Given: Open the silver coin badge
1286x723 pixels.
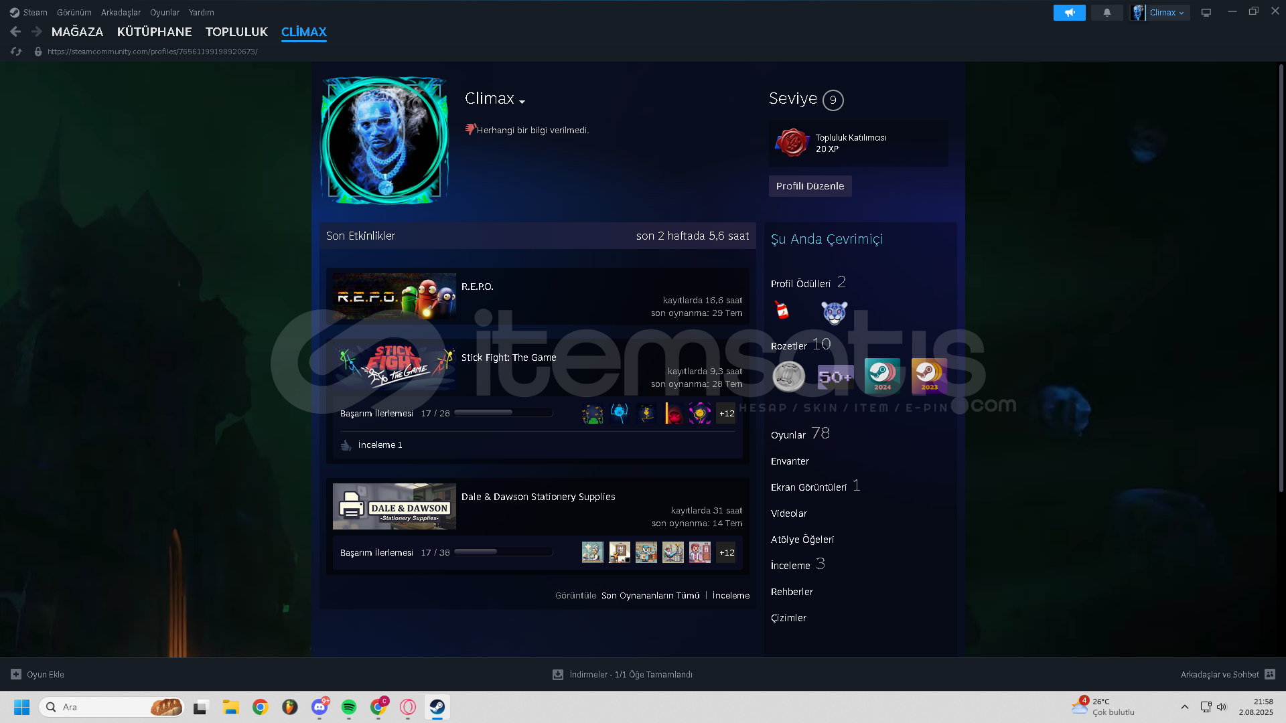Looking at the screenshot, I should click(x=788, y=376).
